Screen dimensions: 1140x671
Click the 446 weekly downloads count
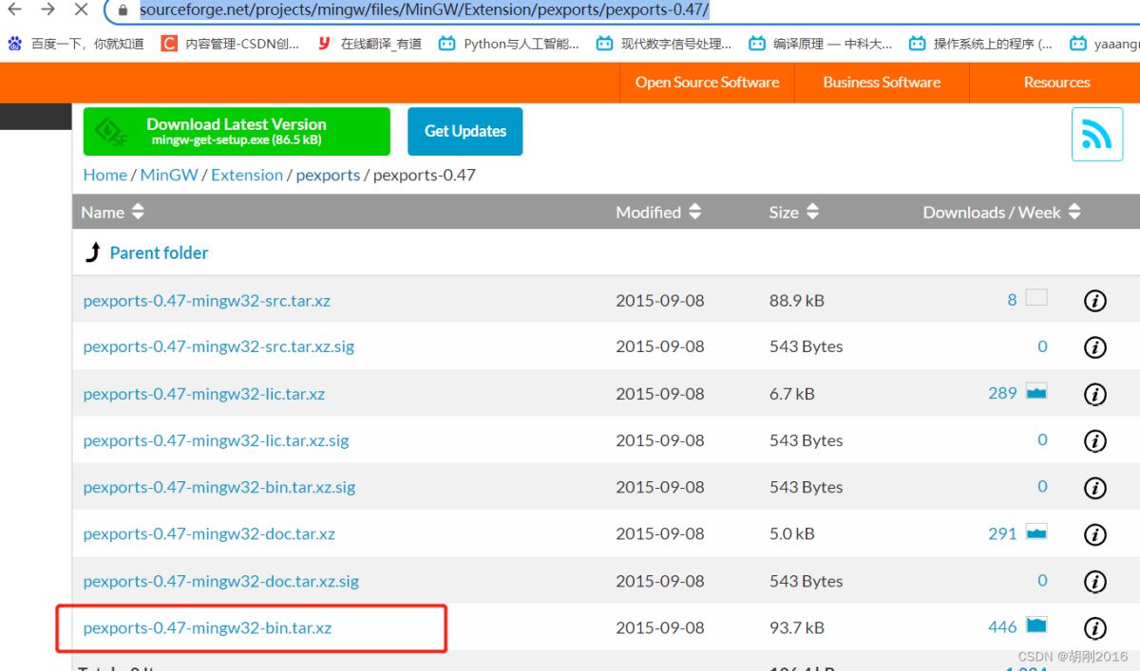pos(1002,626)
